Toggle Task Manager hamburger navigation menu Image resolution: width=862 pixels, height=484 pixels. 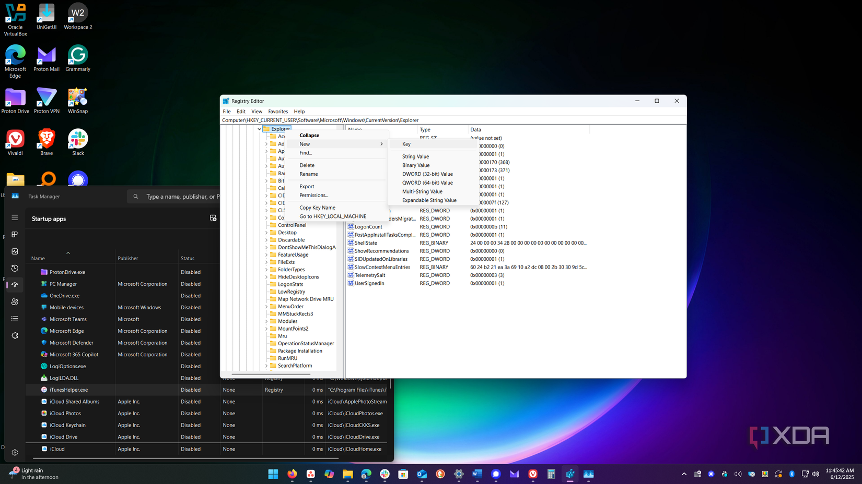(15, 218)
